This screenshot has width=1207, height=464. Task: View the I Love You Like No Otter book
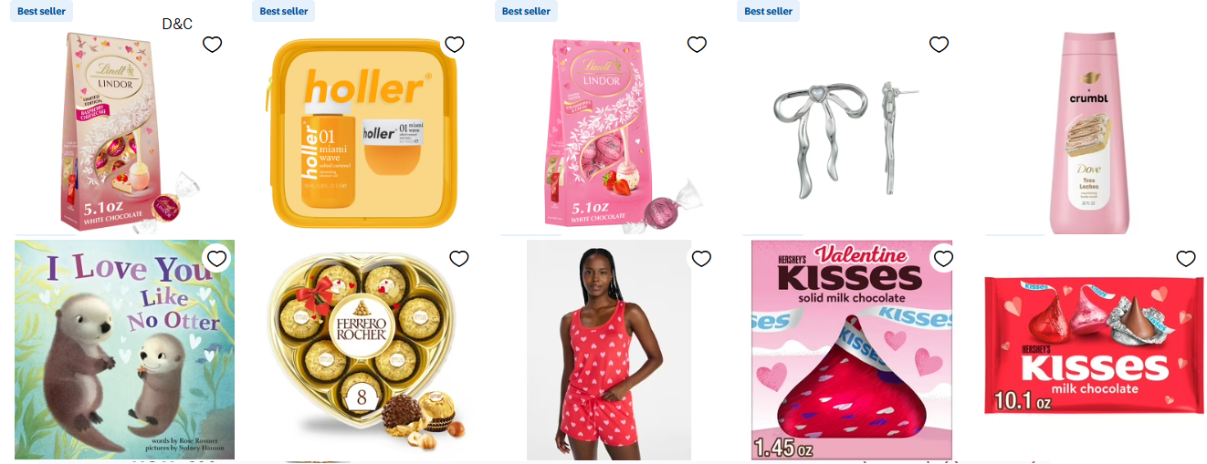click(124, 349)
